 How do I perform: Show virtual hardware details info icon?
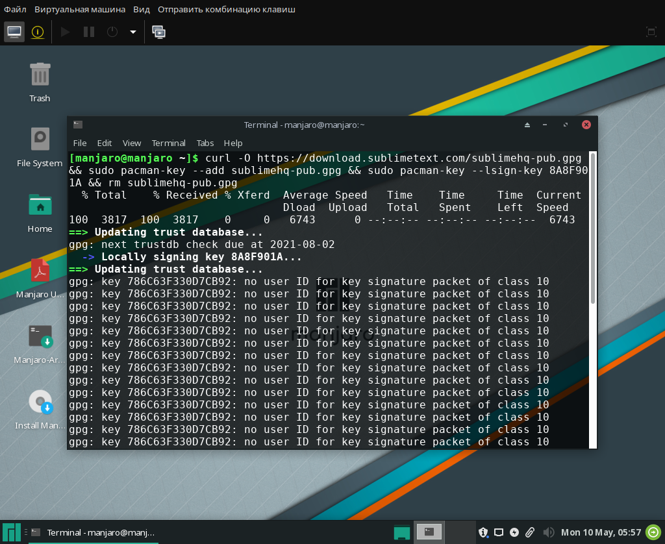coord(38,31)
